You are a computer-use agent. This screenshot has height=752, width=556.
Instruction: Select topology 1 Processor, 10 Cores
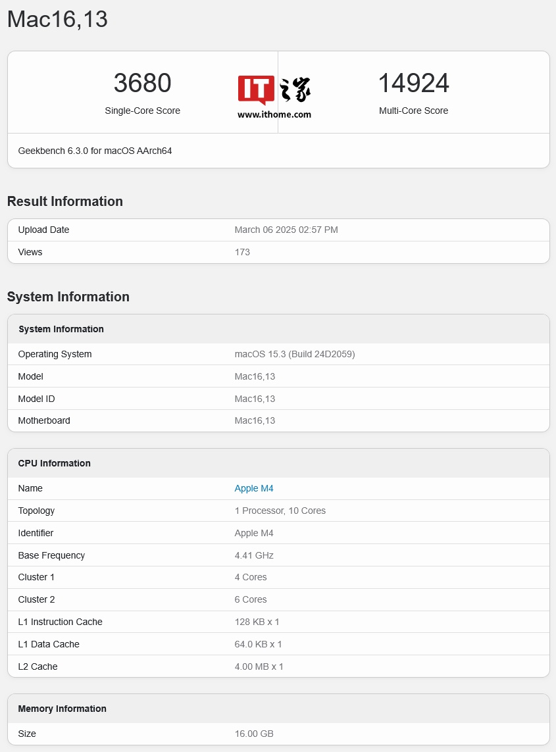280,511
